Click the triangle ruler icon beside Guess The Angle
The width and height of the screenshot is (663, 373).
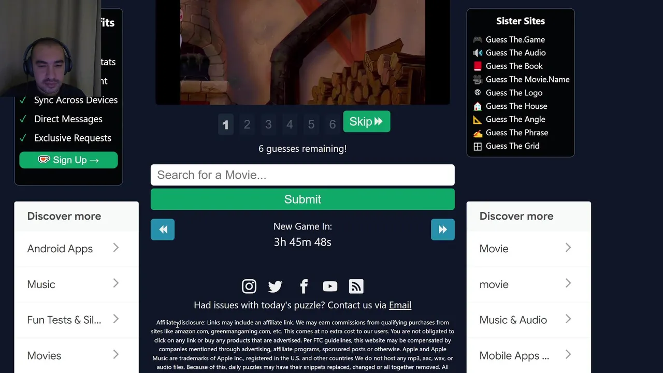click(x=478, y=119)
